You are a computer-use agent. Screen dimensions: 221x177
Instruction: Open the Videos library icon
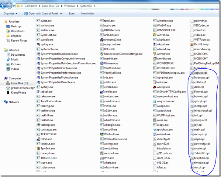tap(8, 69)
